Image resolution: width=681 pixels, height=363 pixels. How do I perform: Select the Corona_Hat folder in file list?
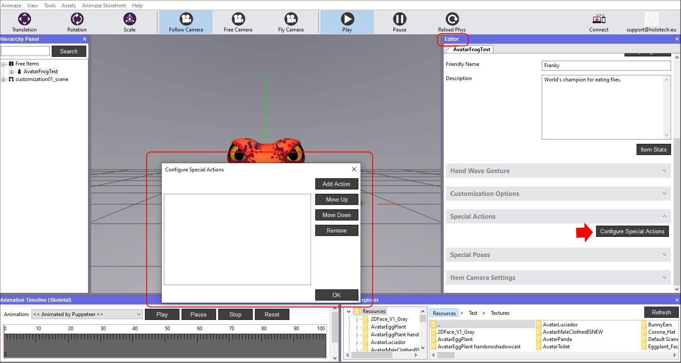(x=659, y=332)
